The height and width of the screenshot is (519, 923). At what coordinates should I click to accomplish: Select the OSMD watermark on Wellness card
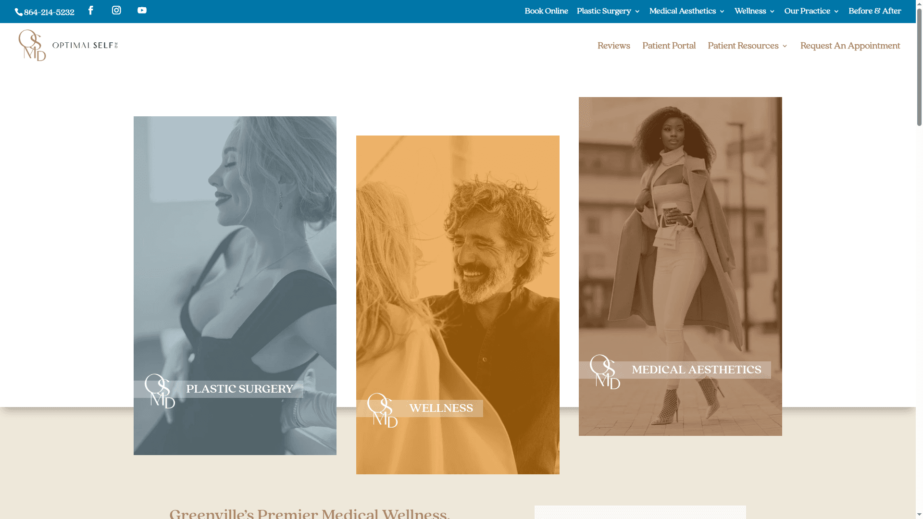tap(383, 411)
